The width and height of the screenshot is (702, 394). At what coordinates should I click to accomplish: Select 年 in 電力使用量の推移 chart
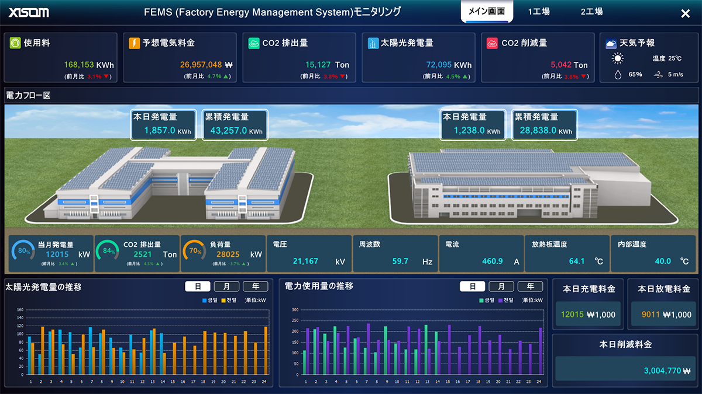click(530, 287)
